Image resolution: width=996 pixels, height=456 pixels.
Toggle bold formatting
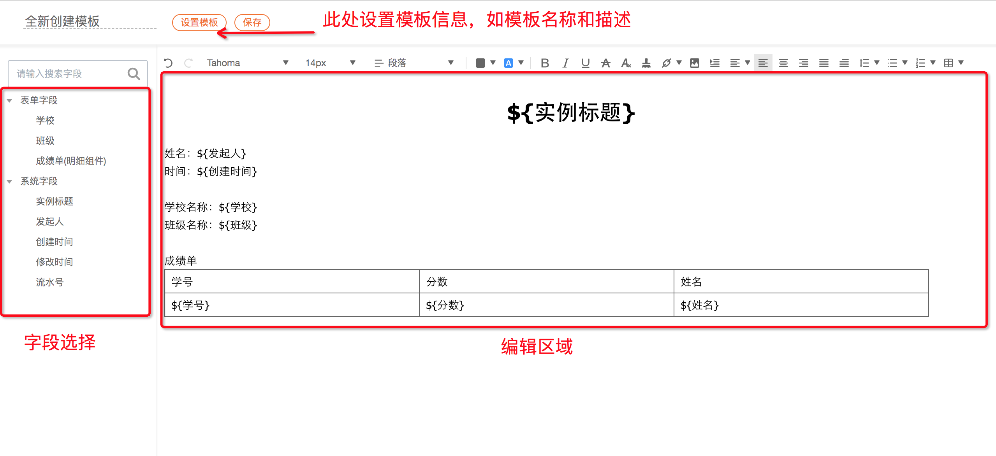[545, 63]
